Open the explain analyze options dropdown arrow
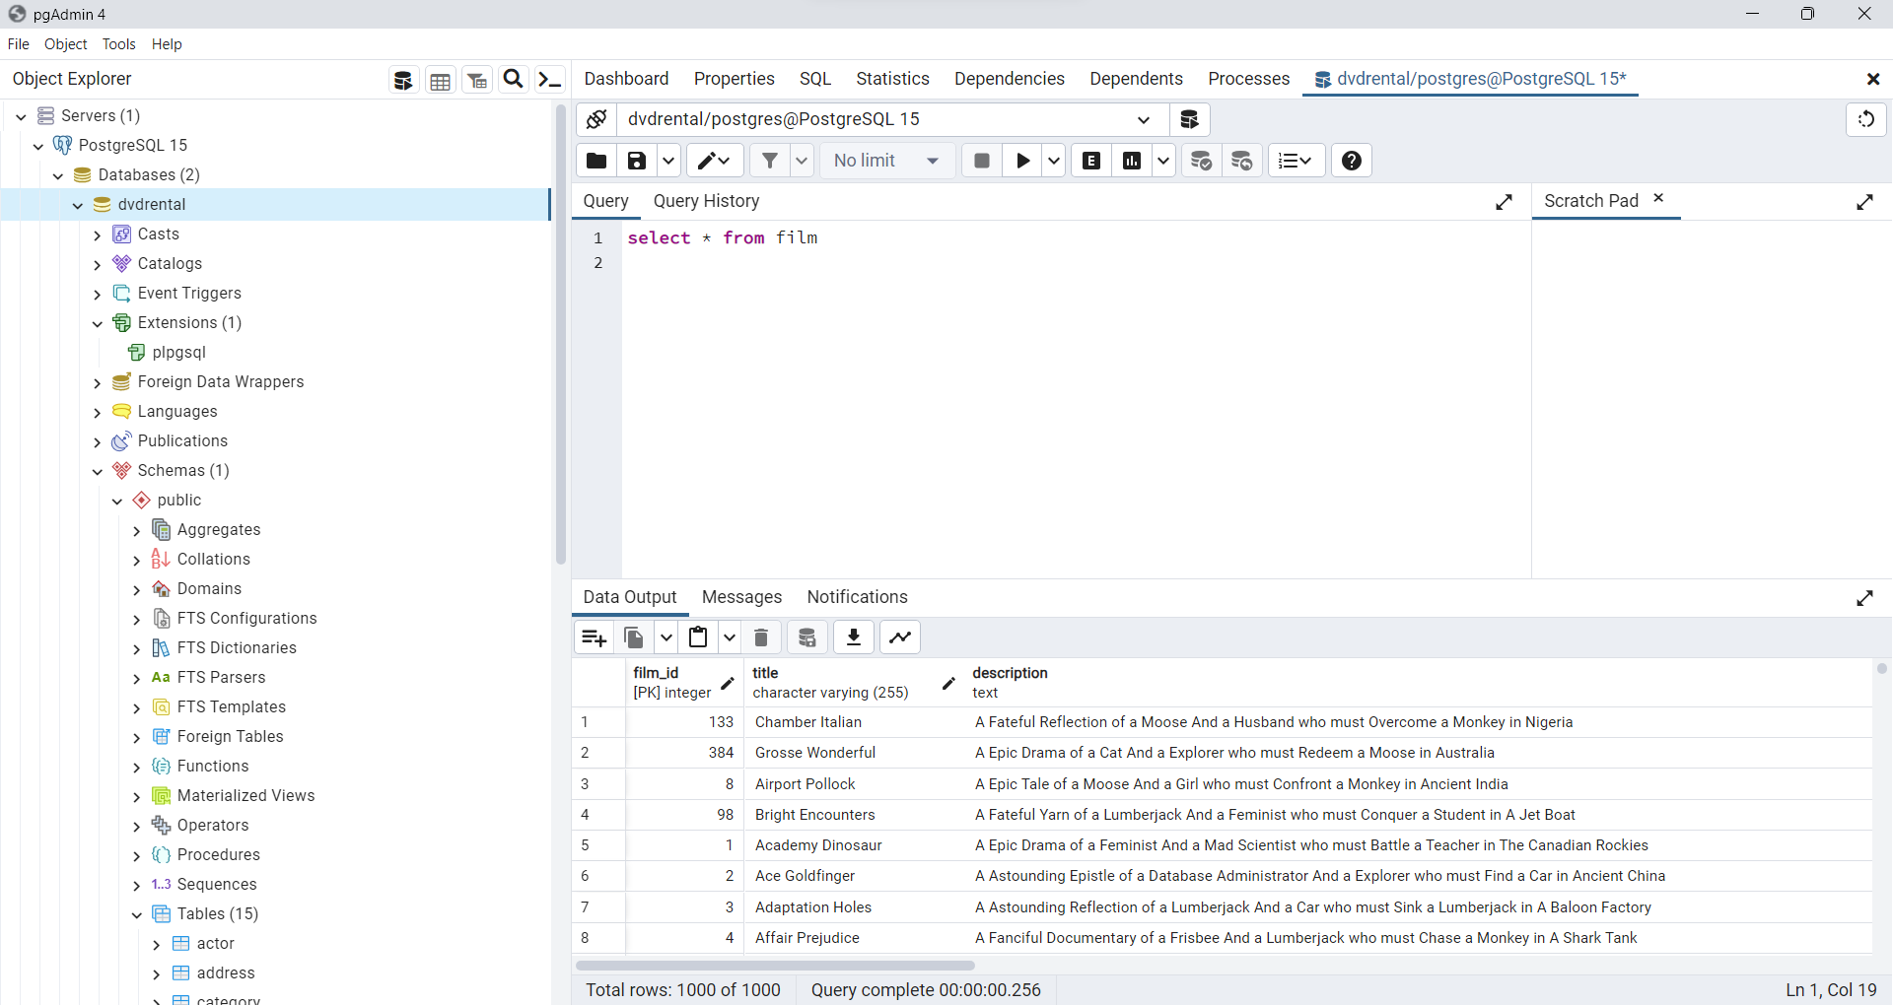The image size is (1893, 1005). tap(1163, 161)
